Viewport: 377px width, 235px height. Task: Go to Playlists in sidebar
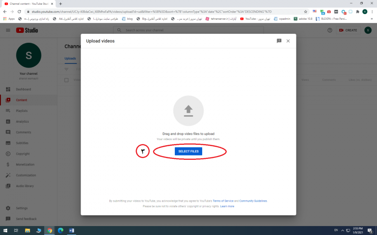click(22, 111)
